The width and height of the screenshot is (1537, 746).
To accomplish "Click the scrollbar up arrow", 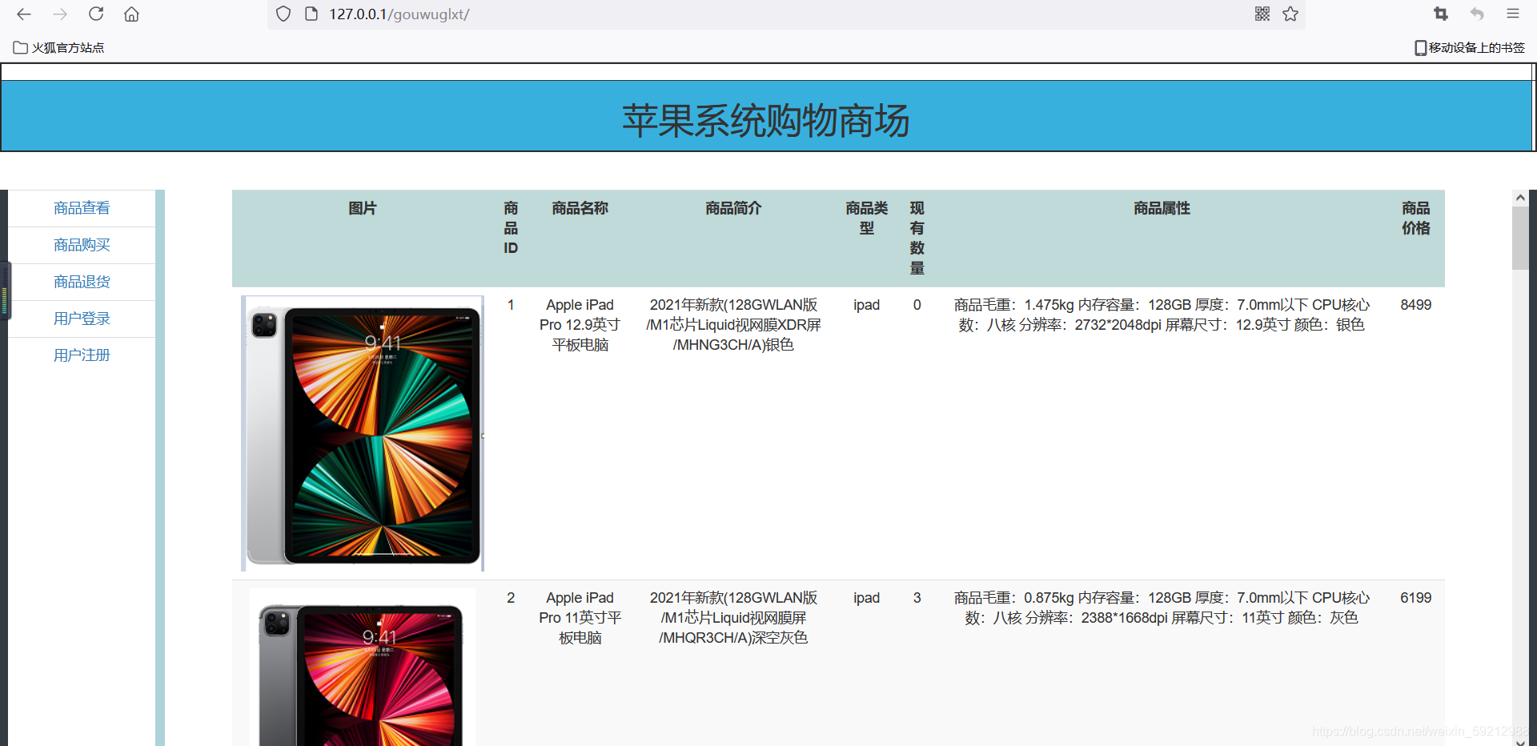I will pos(1520,198).
